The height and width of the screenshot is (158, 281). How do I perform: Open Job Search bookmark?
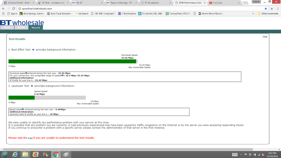82,13
